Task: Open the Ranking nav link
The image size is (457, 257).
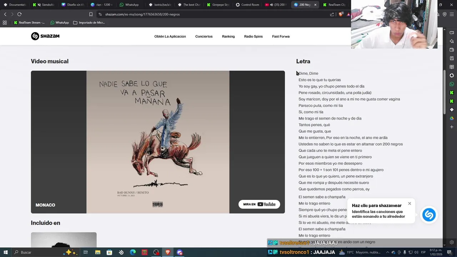Action: coord(228,36)
